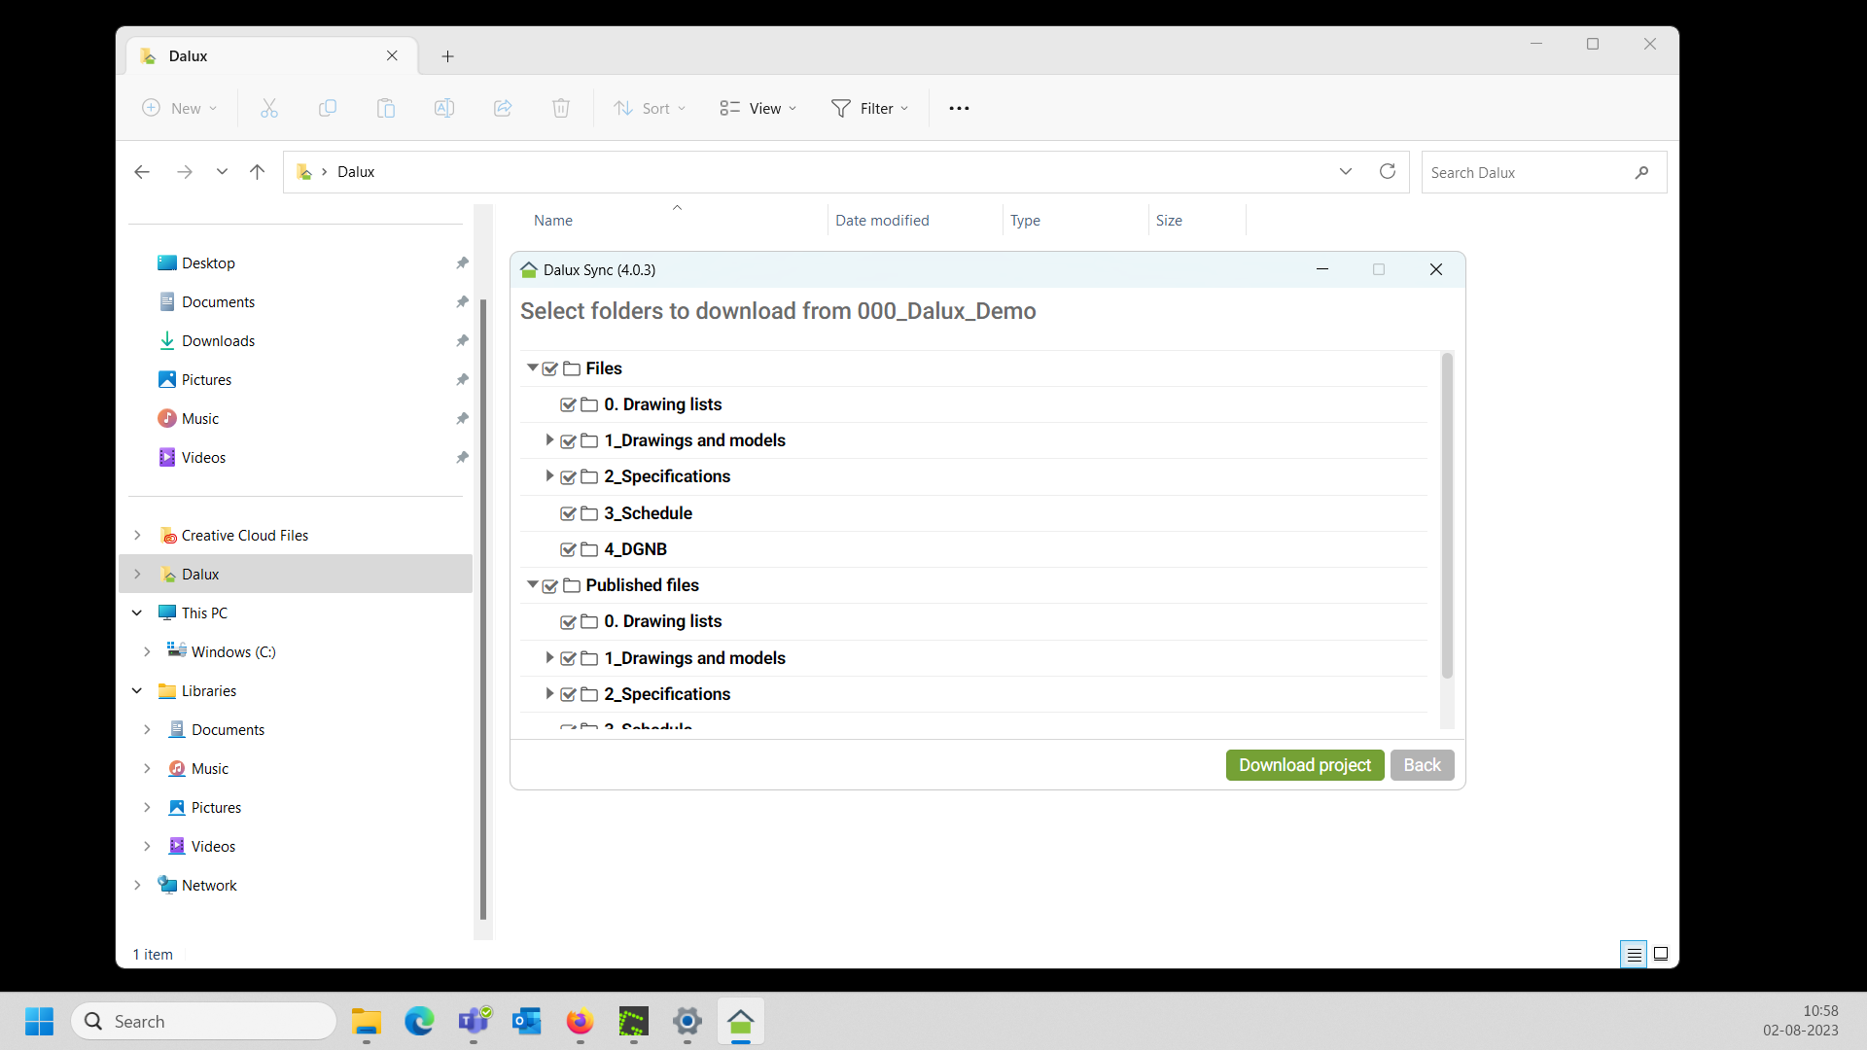The image size is (1867, 1050).
Task: Expand 2_Specifications under Files
Action: coord(549,476)
